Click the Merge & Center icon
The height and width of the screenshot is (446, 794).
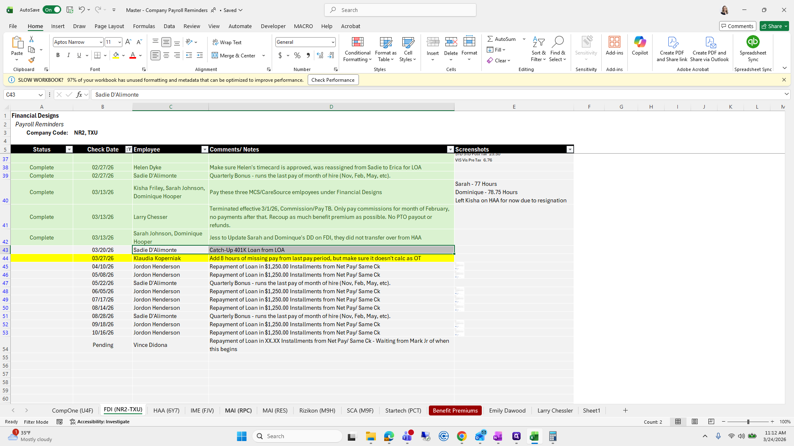pyautogui.click(x=215, y=55)
